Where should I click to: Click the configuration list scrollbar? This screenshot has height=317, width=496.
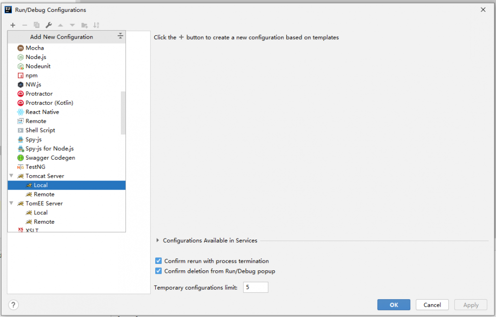123,113
